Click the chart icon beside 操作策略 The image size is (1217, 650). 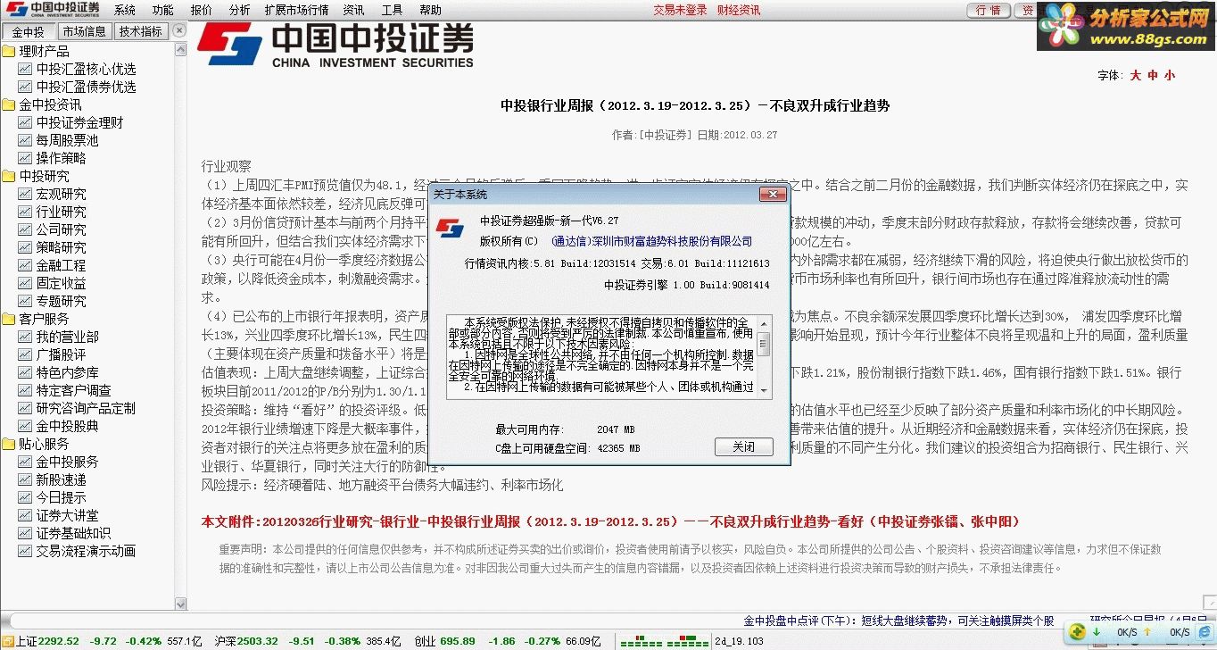25,158
